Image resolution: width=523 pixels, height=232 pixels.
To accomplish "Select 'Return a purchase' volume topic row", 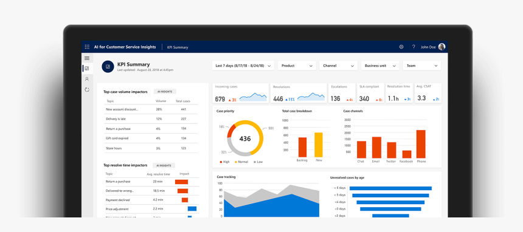I will [150, 129].
